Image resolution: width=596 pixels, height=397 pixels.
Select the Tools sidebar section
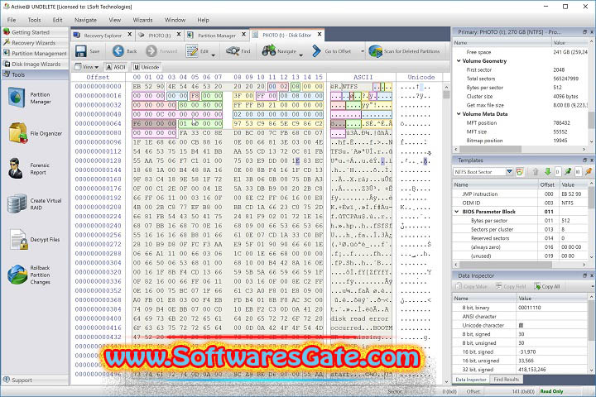click(35, 74)
